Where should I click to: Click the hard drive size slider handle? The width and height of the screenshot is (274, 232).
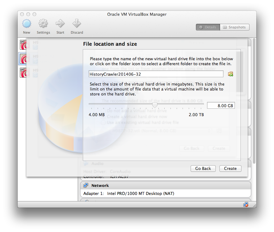(154, 105)
